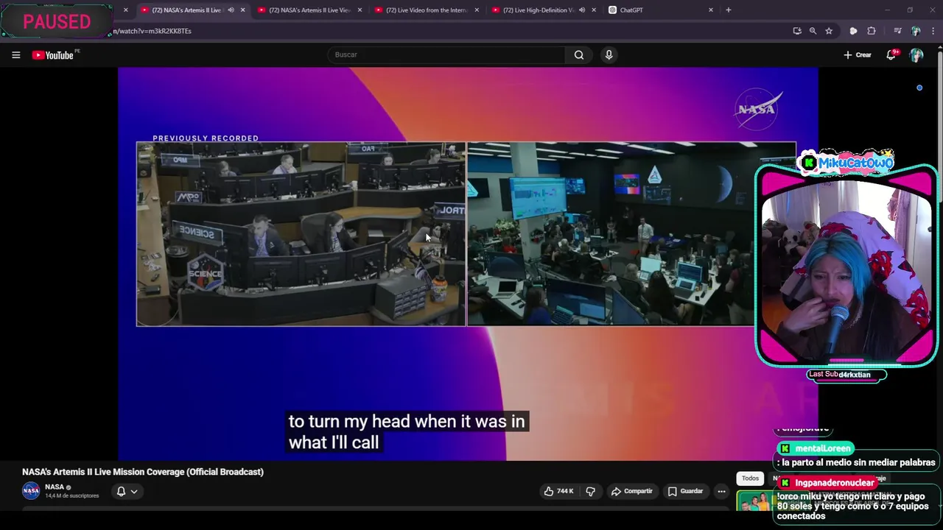This screenshot has height=530, width=943.
Task: Click the extension icon left of puzzle piece
Action: [x=853, y=31]
